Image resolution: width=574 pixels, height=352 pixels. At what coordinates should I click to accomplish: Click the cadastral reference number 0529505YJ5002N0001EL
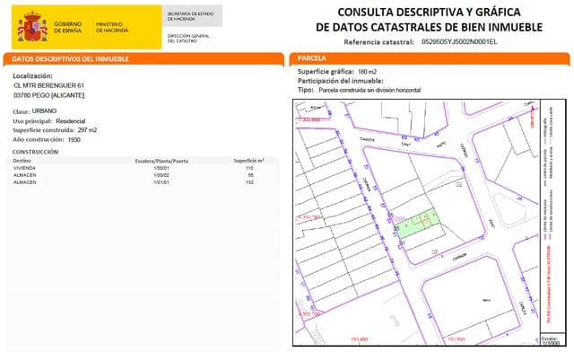(459, 42)
